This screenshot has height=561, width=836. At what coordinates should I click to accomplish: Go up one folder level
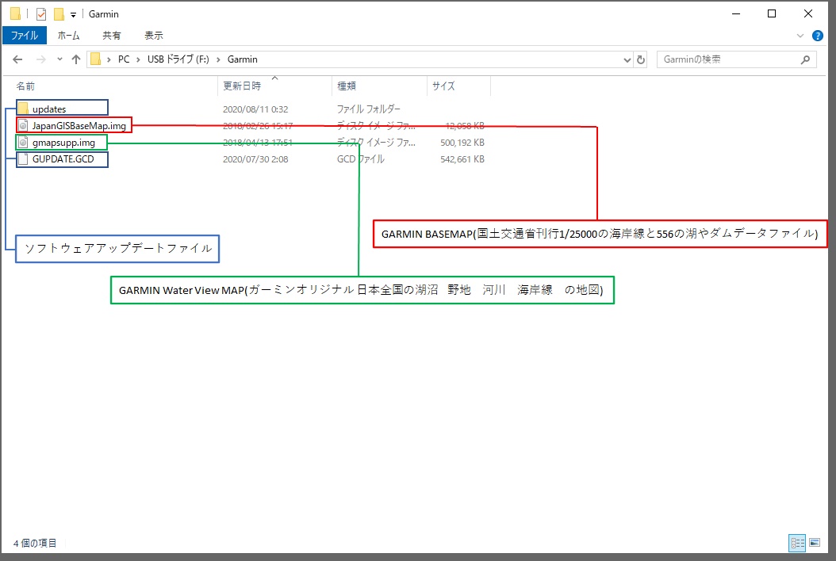click(76, 59)
